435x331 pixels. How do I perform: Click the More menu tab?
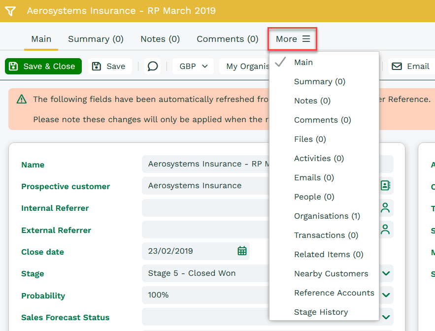click(292, 39)
